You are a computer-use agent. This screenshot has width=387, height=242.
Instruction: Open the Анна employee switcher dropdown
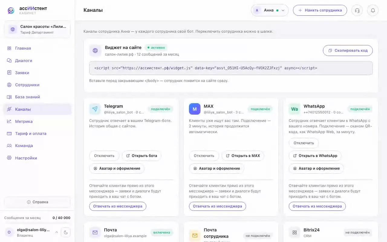pos(270,10)
